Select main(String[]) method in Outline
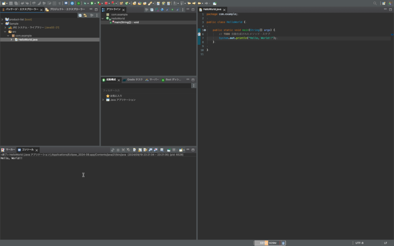The width and height of the screenshot is (394, 246). 126,22
